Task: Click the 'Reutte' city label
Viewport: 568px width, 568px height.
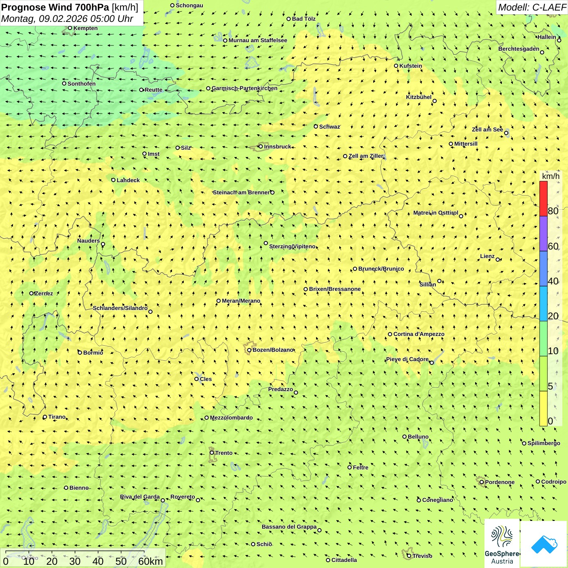Action: click(x=153, y=90)
